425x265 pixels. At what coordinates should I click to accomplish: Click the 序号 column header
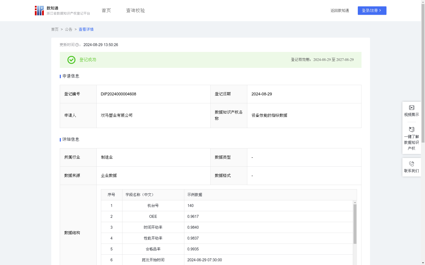[111, 195]
